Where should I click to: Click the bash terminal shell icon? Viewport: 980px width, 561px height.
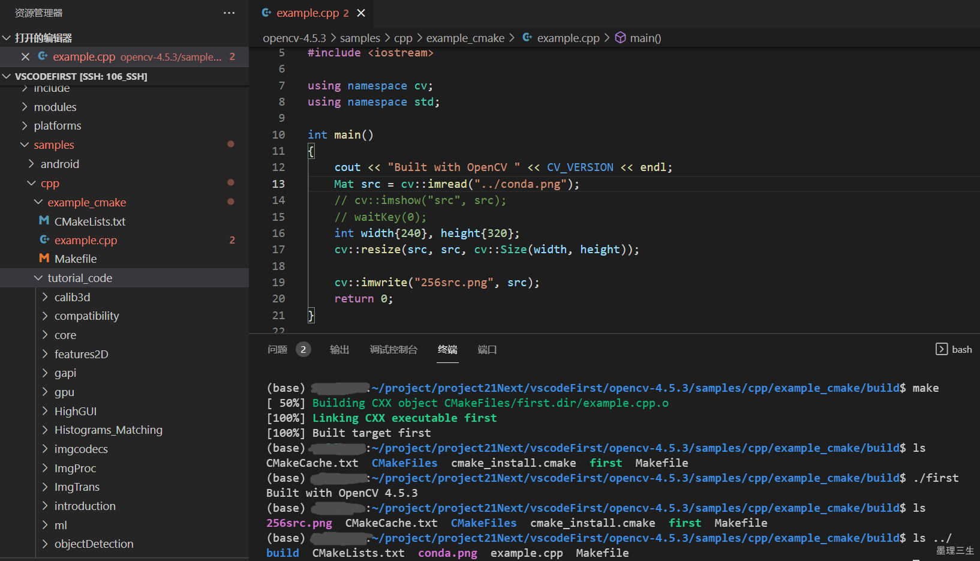[942, 349]
